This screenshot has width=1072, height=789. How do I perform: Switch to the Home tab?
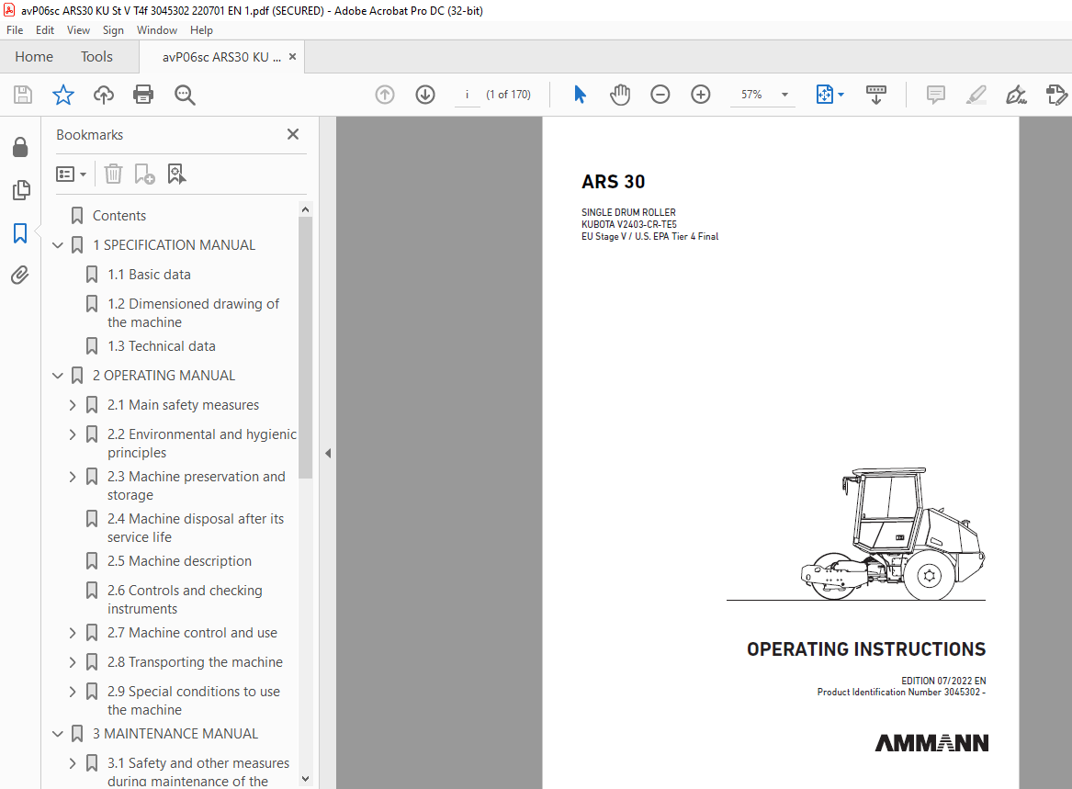[x=34, y=57]
